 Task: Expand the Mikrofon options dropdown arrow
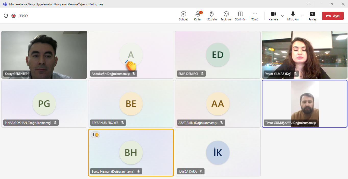302,16
